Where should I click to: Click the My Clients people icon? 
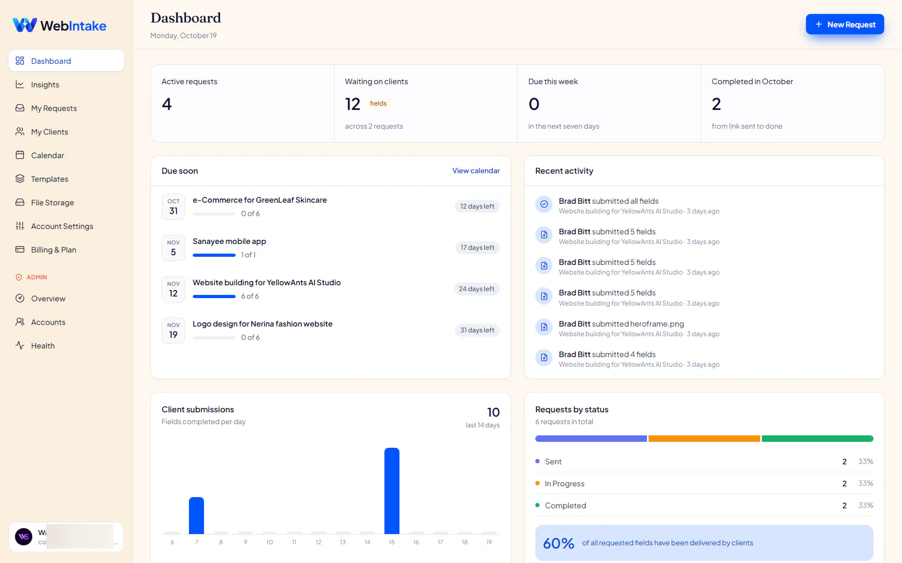pyautogui.click(x=20, y=131)
